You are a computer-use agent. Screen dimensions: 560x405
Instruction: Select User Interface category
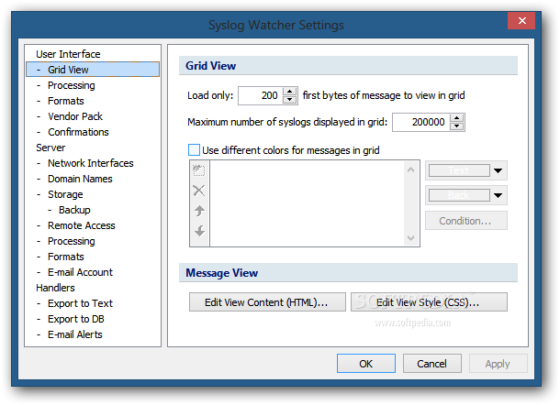pos(68,54)
